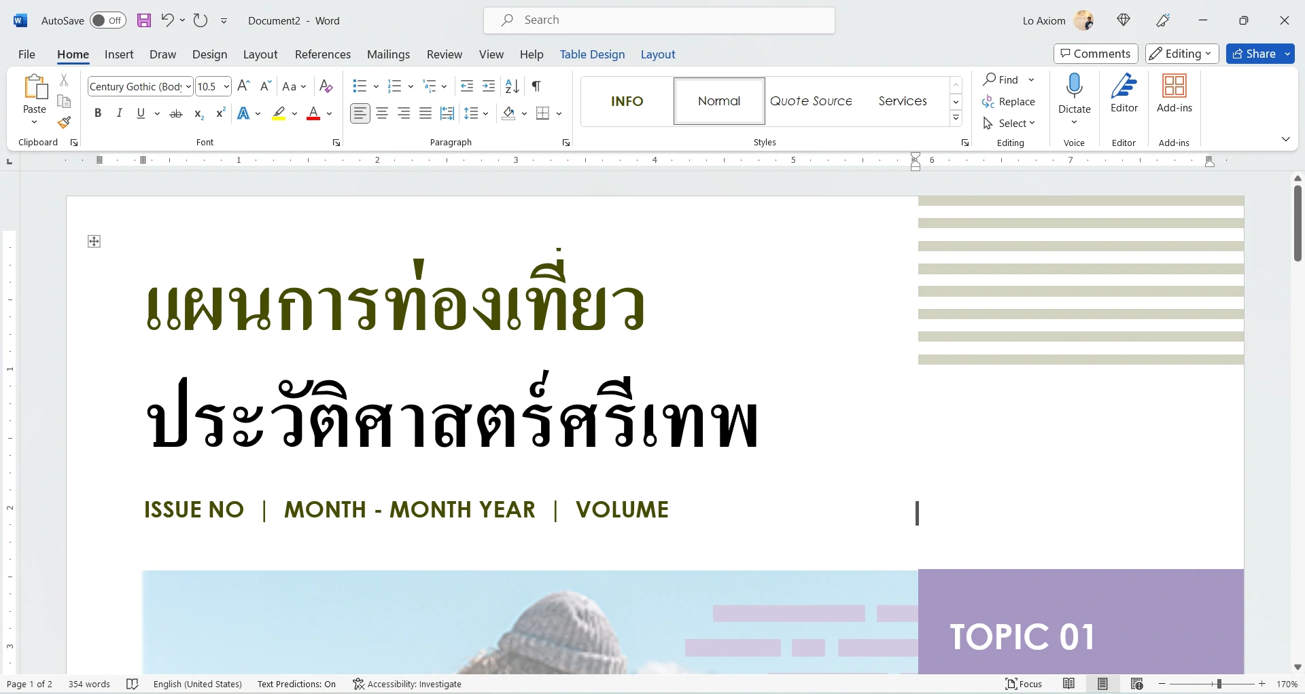Align text to the right

click(x=404, y=113)
